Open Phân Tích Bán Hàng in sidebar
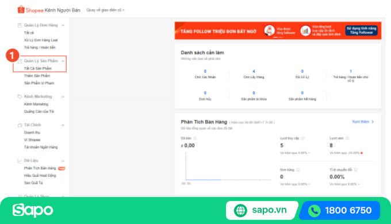 [x=40, y=168]
